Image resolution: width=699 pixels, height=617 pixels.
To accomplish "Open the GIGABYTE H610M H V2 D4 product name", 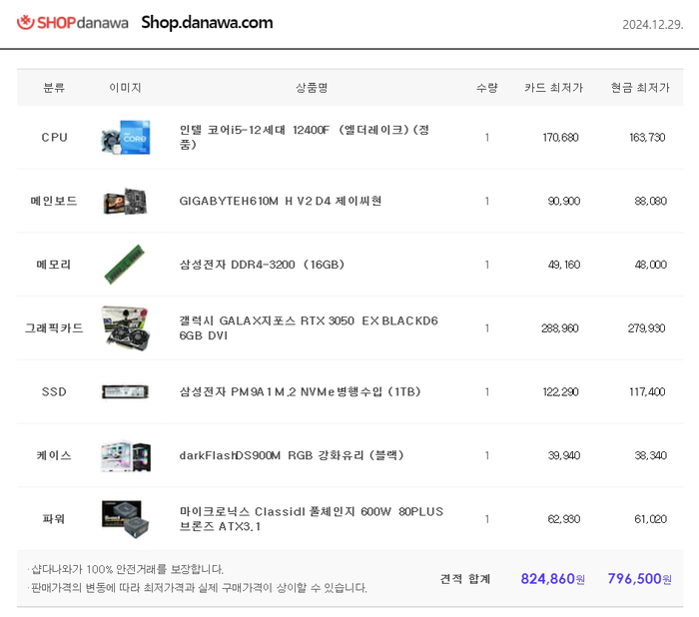I will click(x=281, y=201).
